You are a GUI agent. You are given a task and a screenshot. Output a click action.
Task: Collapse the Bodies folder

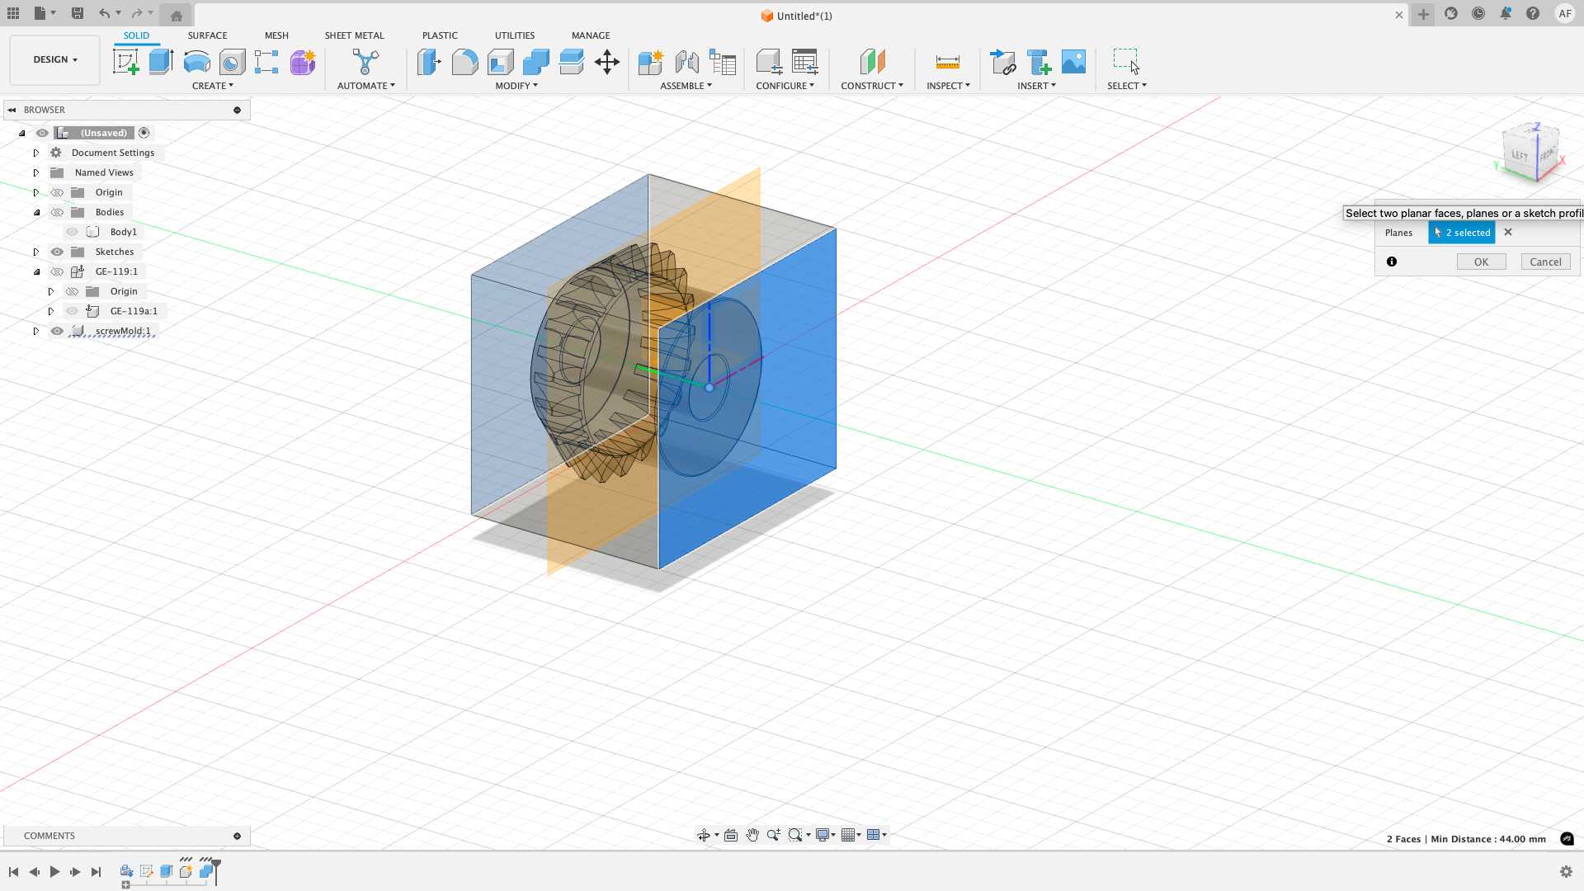click(x=35, y=212)
